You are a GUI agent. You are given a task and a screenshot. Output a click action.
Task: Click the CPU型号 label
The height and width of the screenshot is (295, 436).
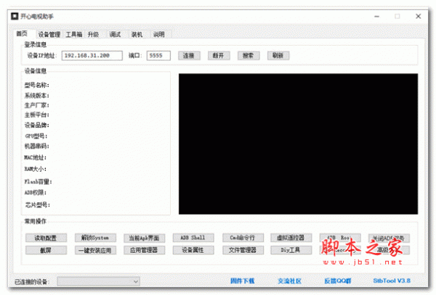pos(36,136)
